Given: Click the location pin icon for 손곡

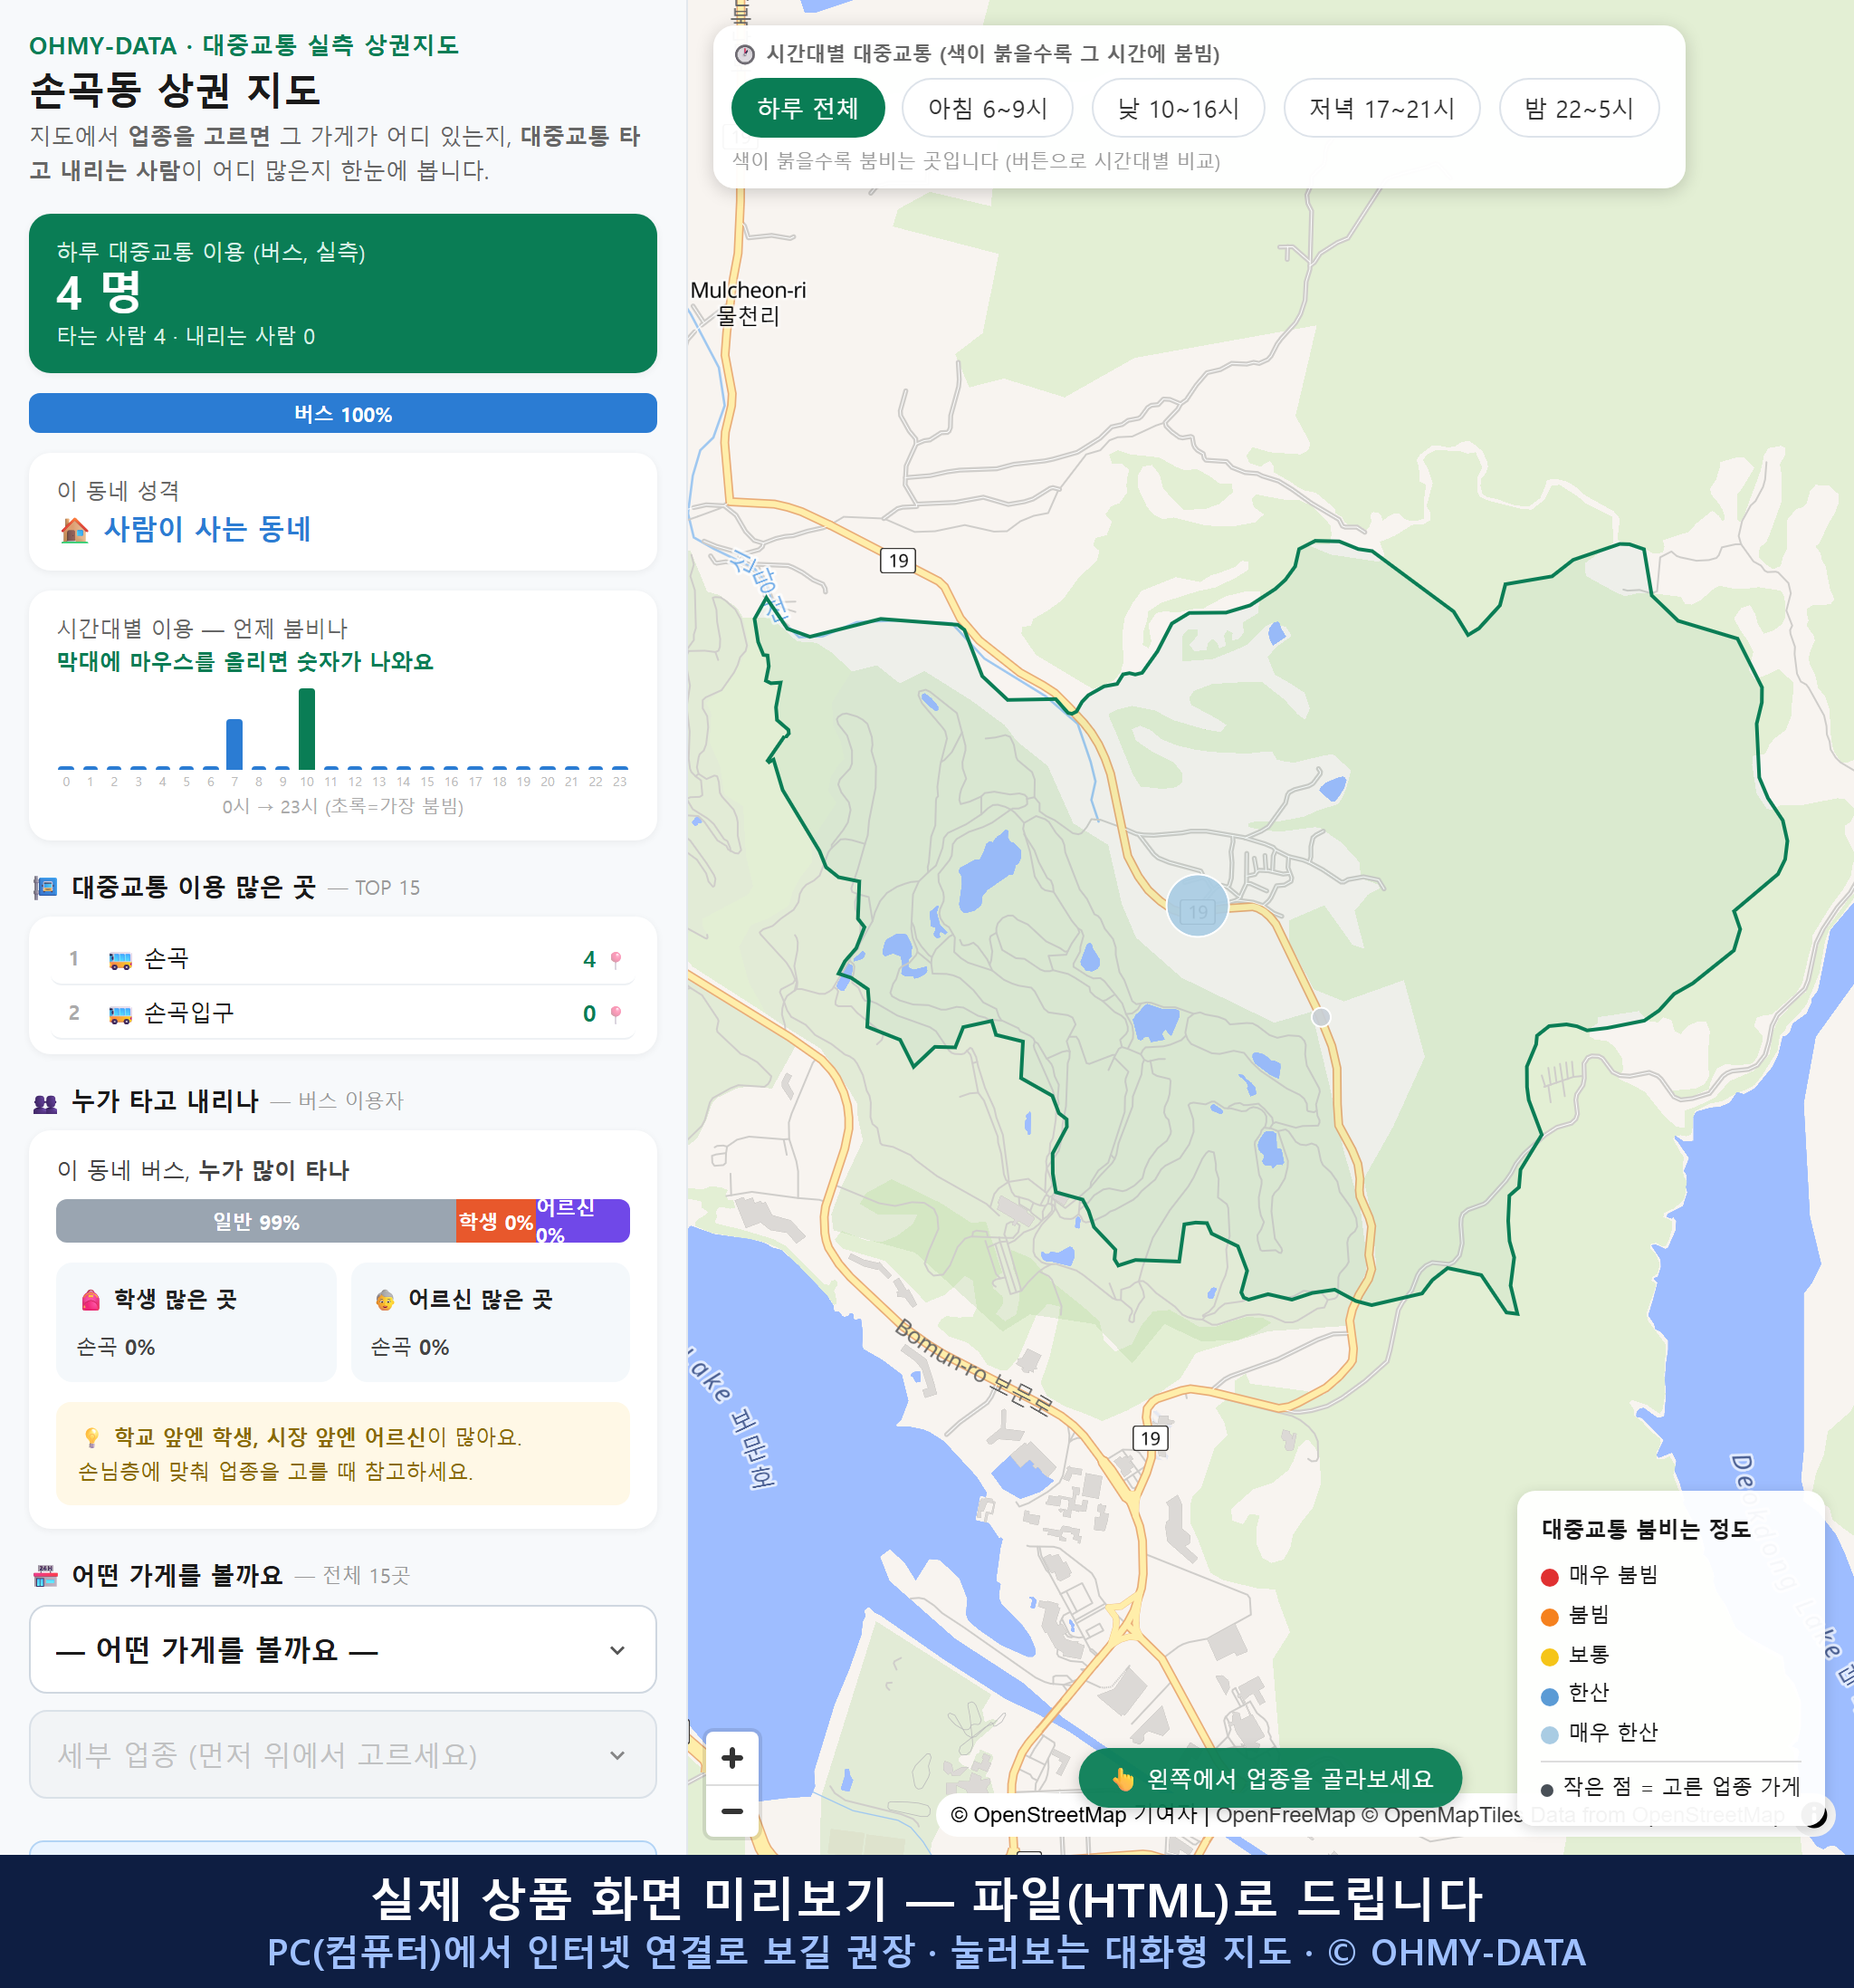Looking at the screenshot, I should [616, 960].
